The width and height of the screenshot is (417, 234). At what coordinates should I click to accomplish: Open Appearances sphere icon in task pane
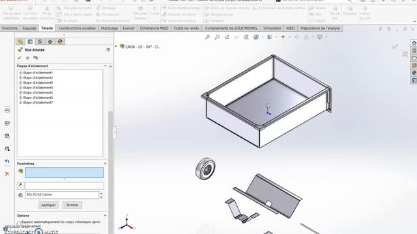click(x=414, y=72)
